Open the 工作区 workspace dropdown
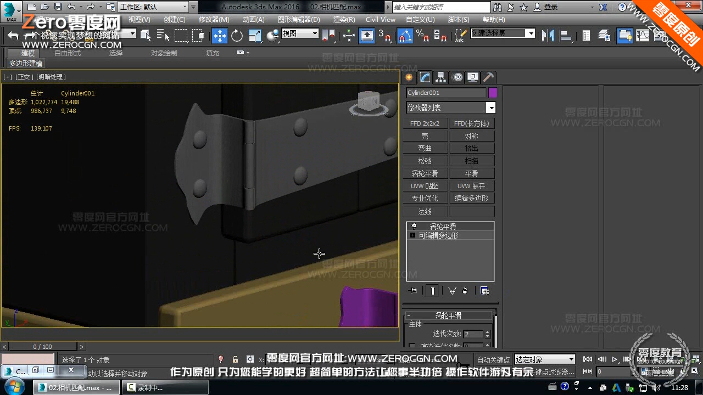The image size is (703, 395). (153, 7)
